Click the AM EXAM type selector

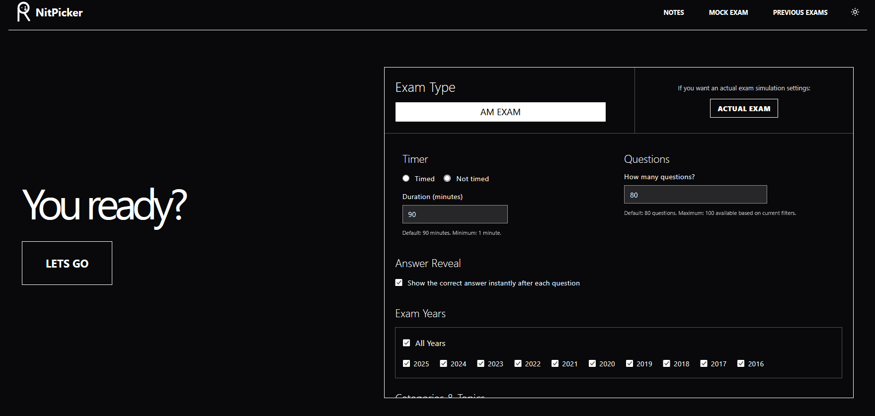500,112
